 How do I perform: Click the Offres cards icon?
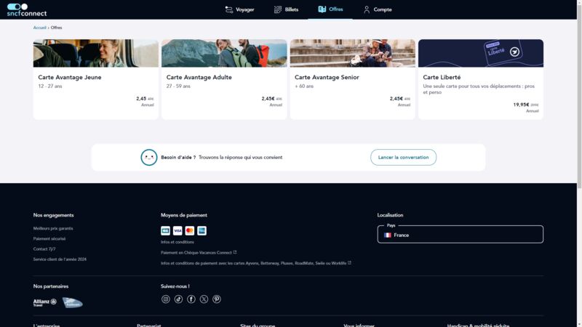[x=322, y=9]
